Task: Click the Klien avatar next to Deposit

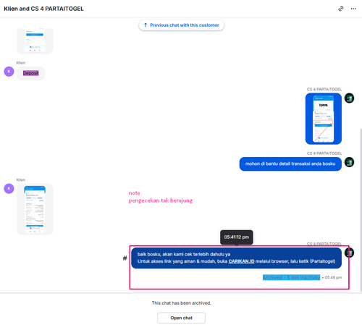Action: (9, 72)
